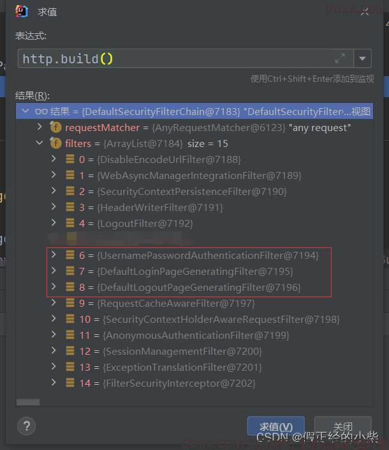The height and width of the screenshot is (450, 389).
Task: Click the 求值(V) evaluate button
Action: pyautogui.click(x=276, y=426)
